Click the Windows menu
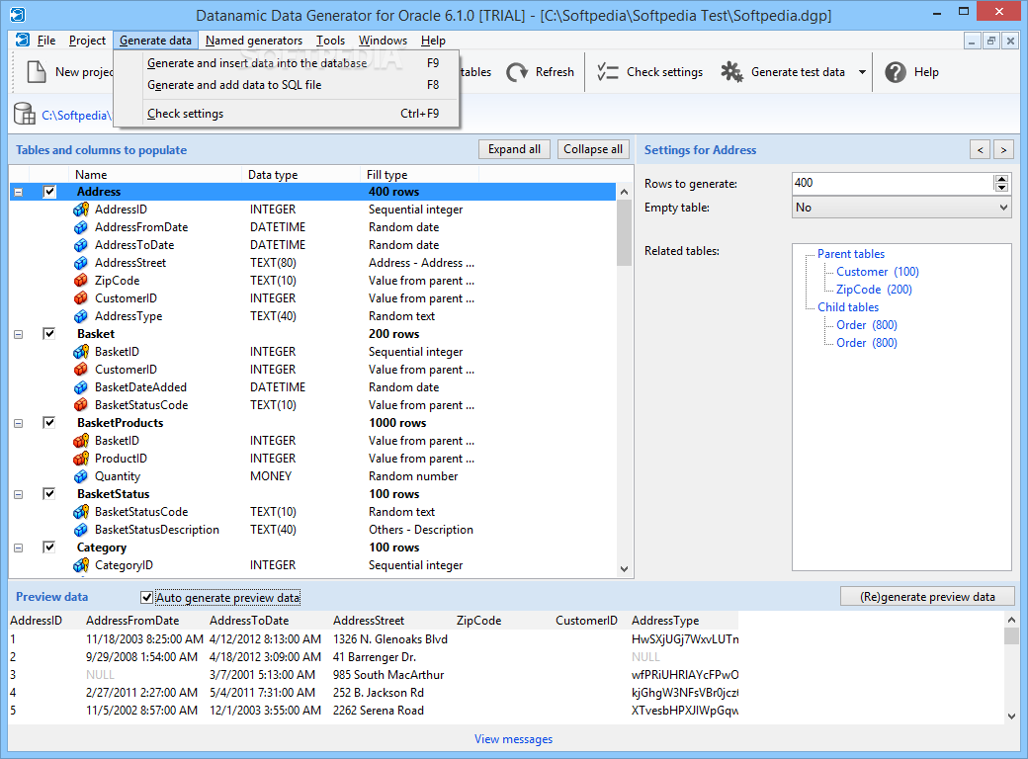 coord(383,41)
